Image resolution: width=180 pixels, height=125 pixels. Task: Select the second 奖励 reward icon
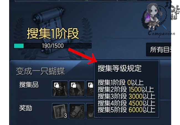click(x=77, y=111)
